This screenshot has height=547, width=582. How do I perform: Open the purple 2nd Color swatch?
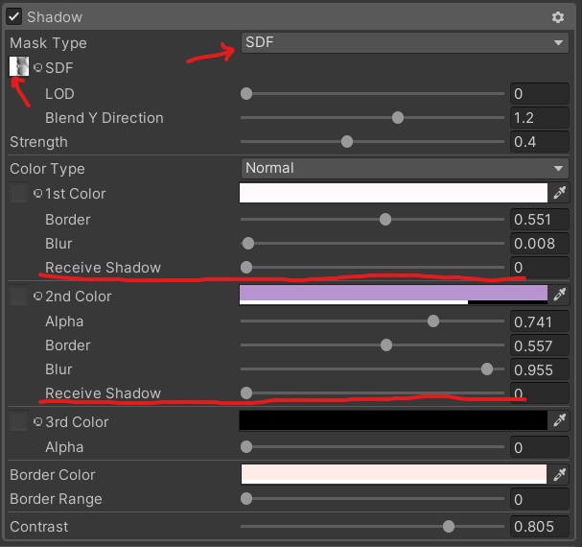pos(393,294)
